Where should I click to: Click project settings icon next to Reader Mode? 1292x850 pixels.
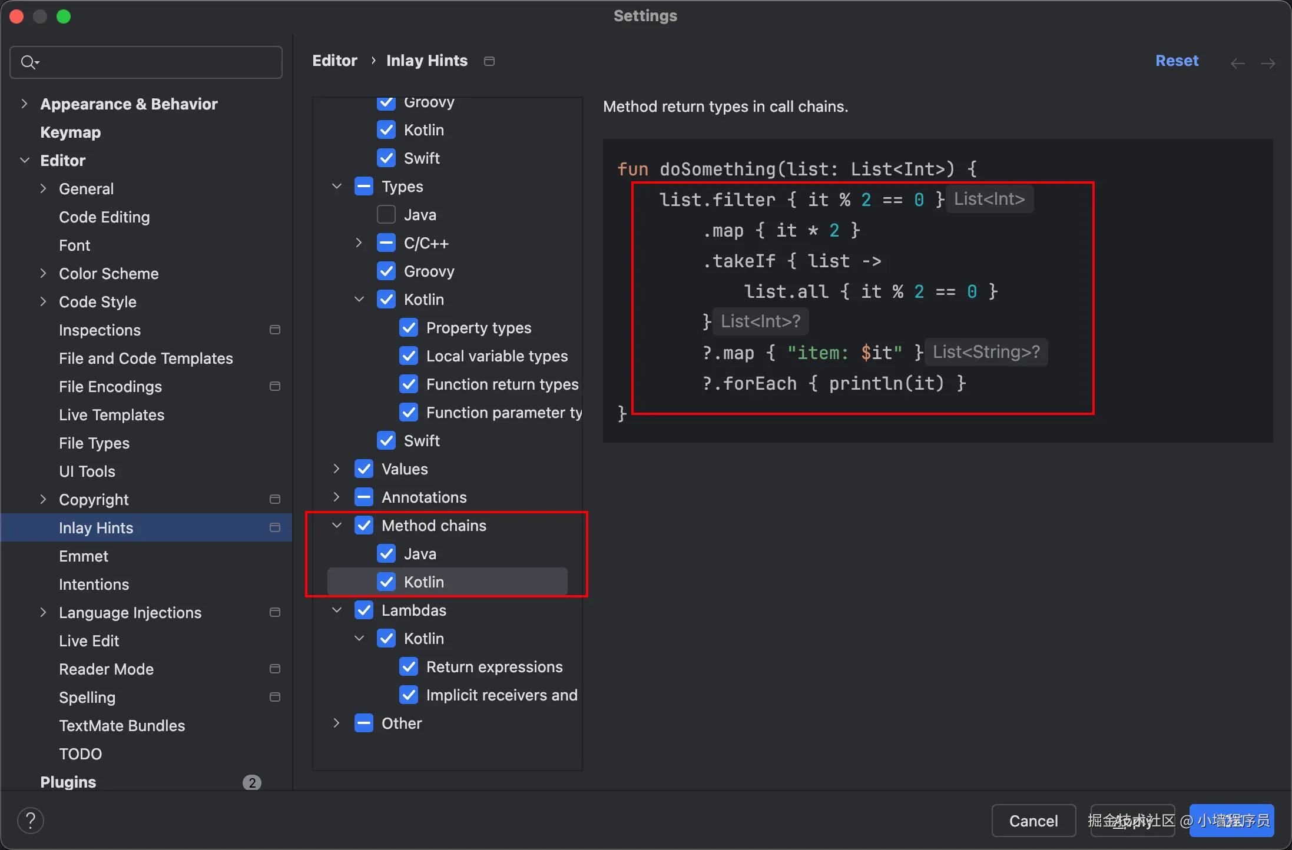point(274,669)
